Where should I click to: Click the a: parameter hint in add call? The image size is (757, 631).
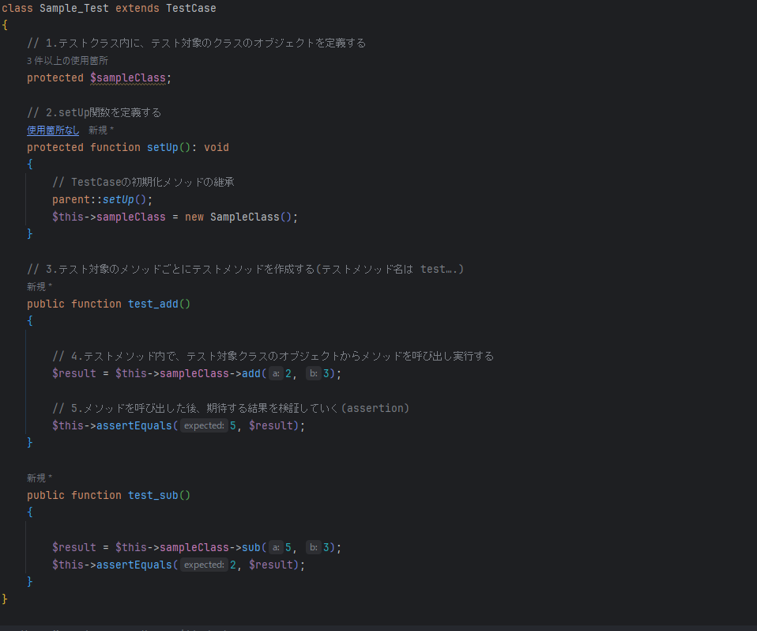click(275, 373)
